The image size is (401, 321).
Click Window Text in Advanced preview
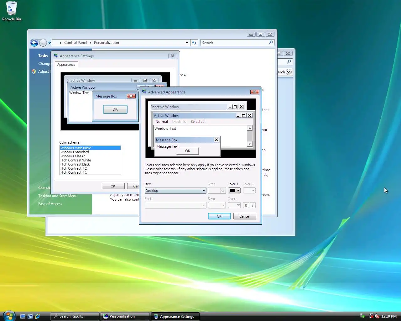click(x=165, y=129)
